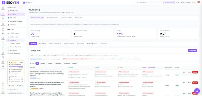Click the Search Word input field
Screen dimensions: 202x96
(x=149, y=3)
